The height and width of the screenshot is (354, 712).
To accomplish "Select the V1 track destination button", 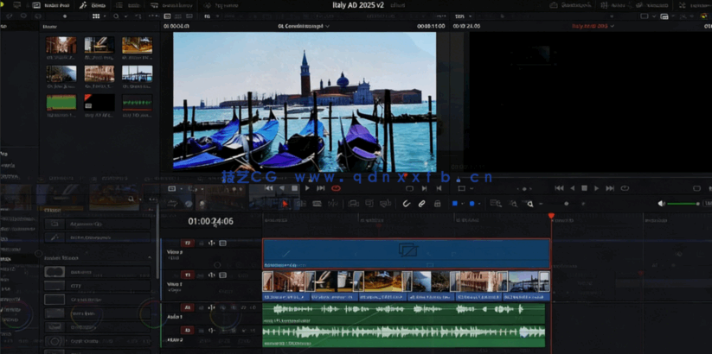I will click(188, 275).
